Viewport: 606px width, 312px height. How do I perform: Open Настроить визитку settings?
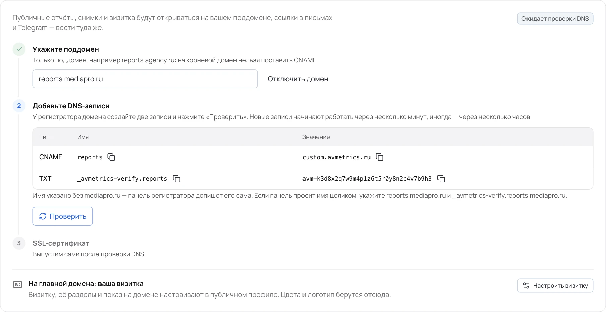[555, 286]
